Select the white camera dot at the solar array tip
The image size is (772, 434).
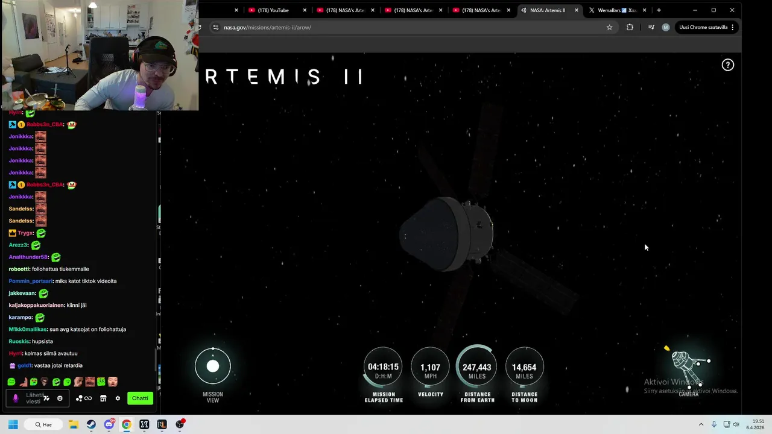[x=709, y=361]
